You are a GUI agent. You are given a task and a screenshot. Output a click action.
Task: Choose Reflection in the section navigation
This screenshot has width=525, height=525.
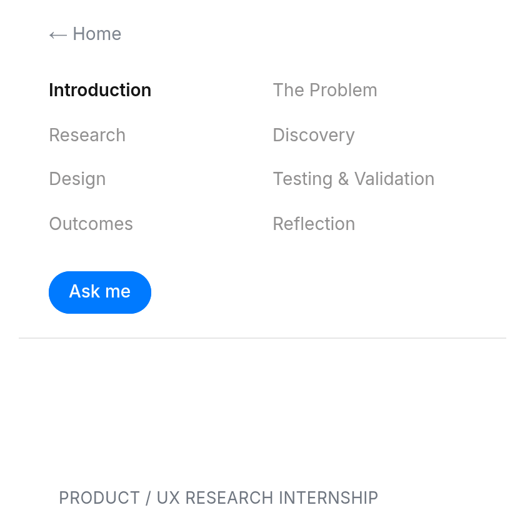pyautogui.click(x=314, y=224)
